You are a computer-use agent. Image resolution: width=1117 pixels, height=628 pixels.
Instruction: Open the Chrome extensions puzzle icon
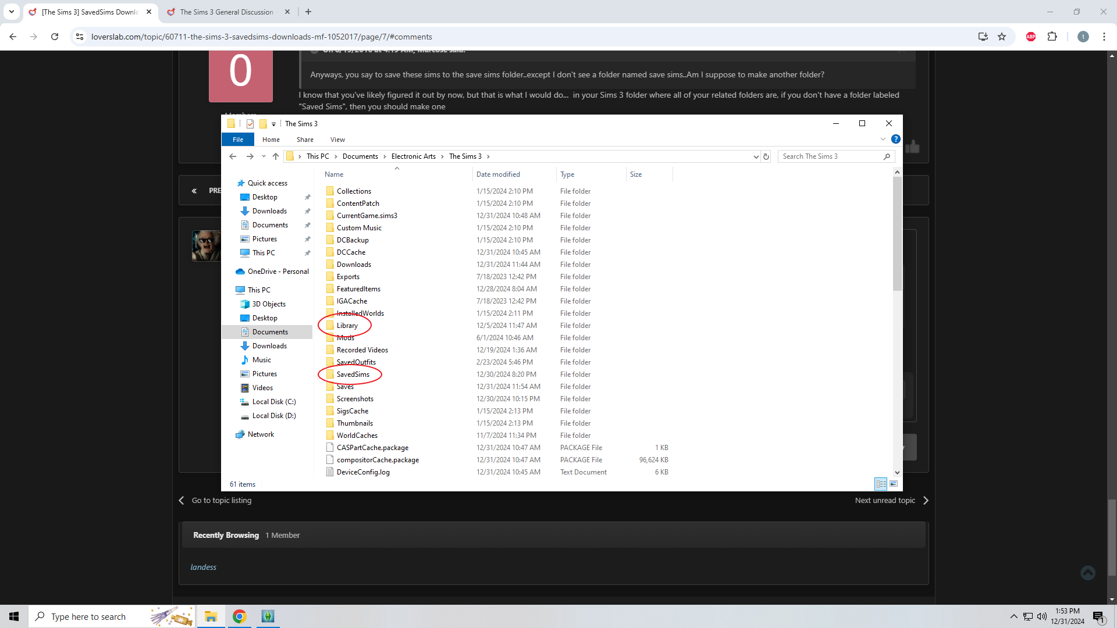(1052, 37)
